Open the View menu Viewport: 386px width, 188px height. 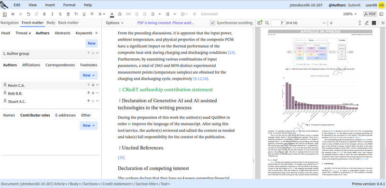pyautogui.click(x=32, y=5)
